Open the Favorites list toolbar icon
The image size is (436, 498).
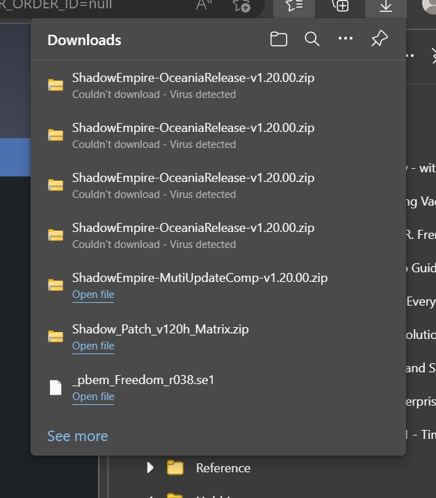pos(294,6)
